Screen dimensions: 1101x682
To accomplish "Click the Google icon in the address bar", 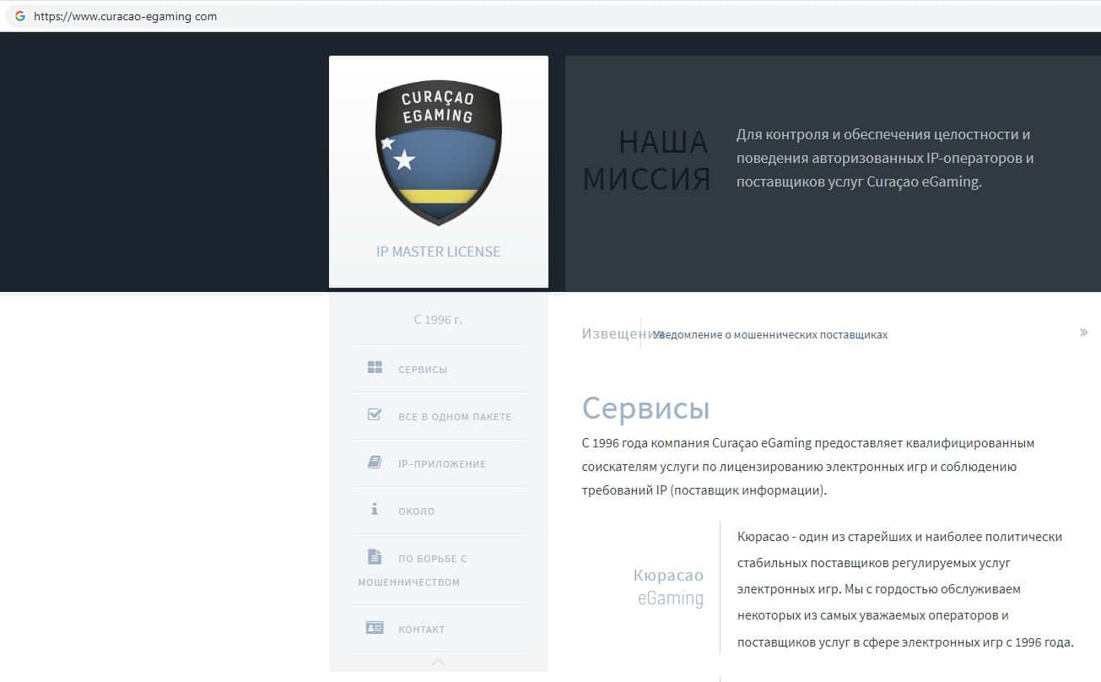I will click(x=20, y=16).
